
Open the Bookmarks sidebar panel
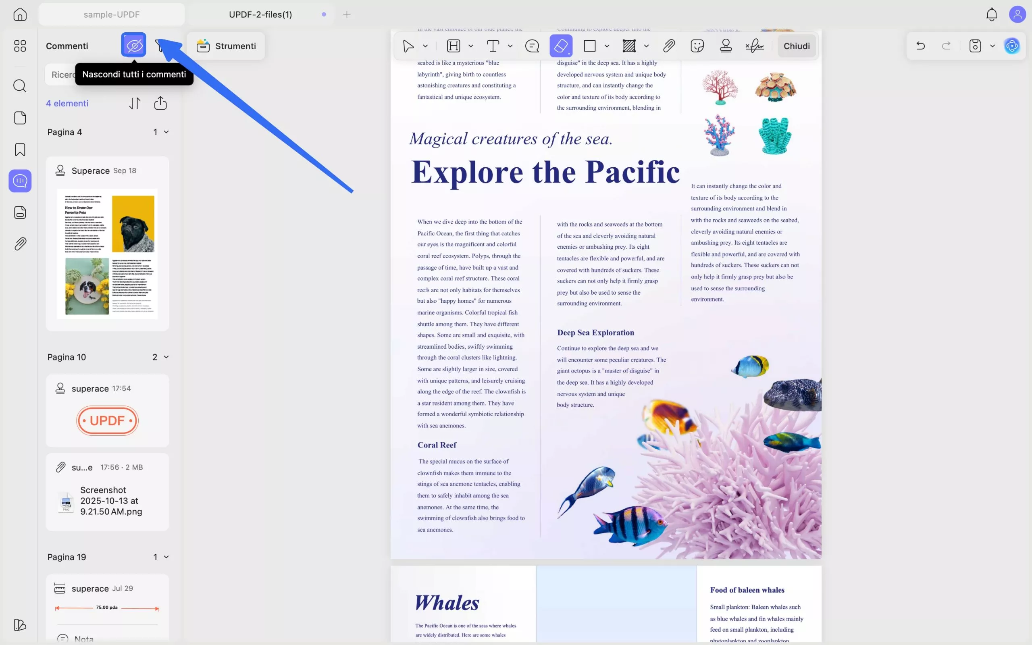pos(20,149)
